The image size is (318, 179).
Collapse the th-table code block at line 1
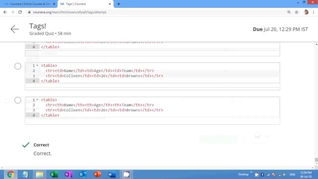[37, 100]
